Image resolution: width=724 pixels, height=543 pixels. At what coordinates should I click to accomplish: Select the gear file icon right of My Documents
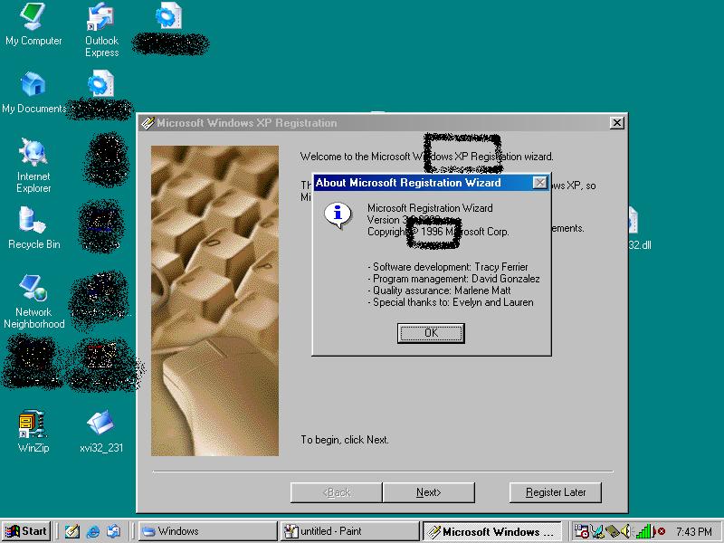pyautogui.click(x=100, y=83)
